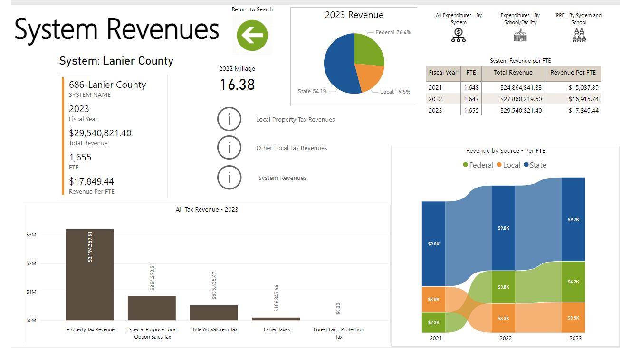This screenshot has height=348, width=622.
Task: Click the green Federal slice of the pie chart
Action: [x=369, y=50]
